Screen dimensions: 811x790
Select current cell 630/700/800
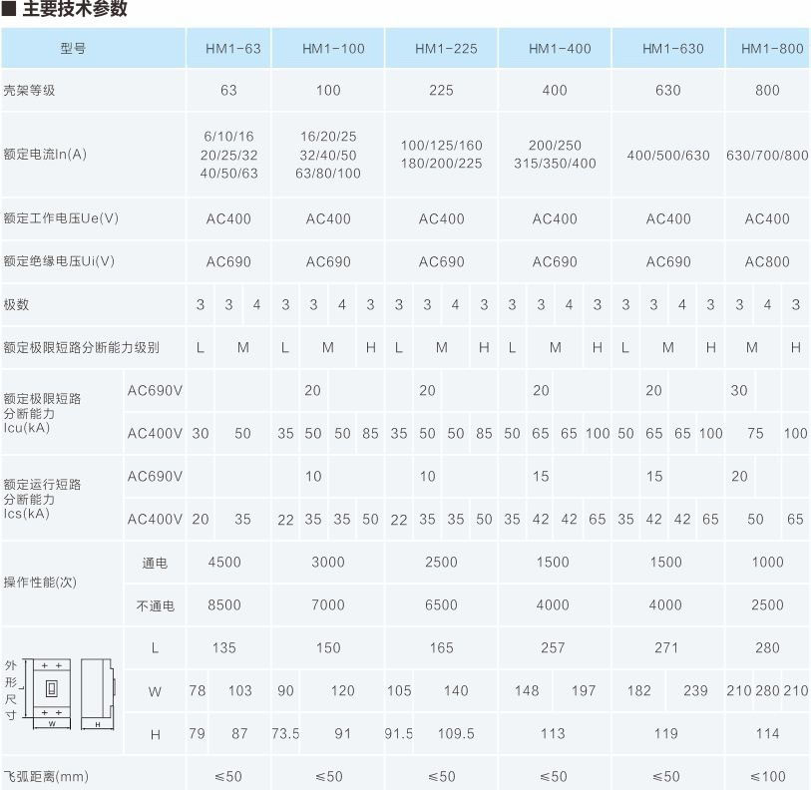pos(767,156)
